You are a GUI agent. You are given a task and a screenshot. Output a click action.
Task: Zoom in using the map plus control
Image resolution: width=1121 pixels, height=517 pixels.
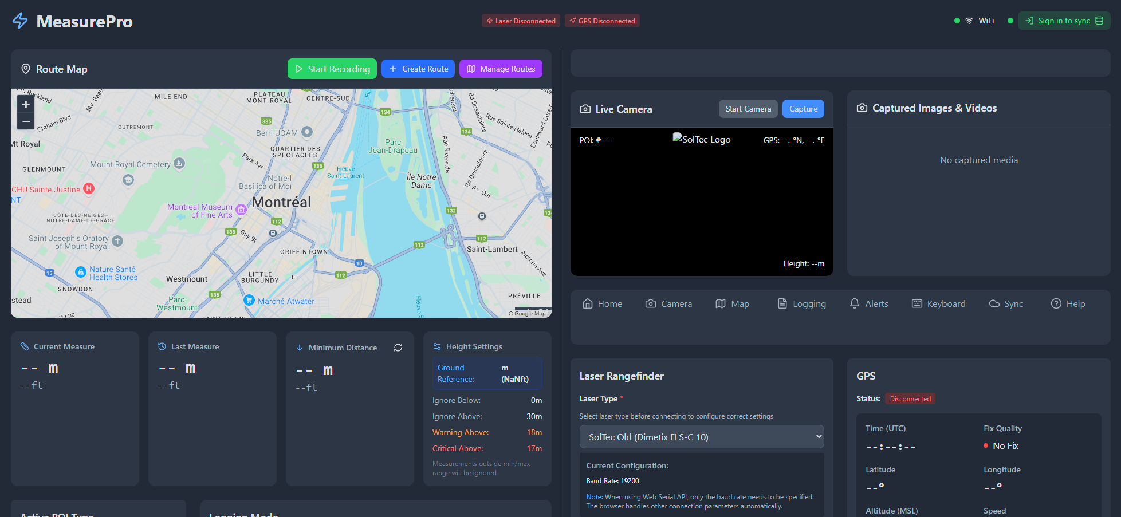(x=25, y=104)
